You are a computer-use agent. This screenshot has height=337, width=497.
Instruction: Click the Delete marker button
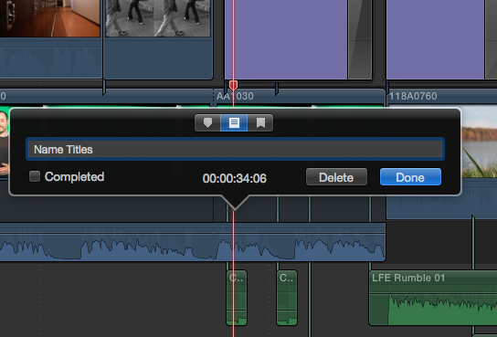click(336, 177)
